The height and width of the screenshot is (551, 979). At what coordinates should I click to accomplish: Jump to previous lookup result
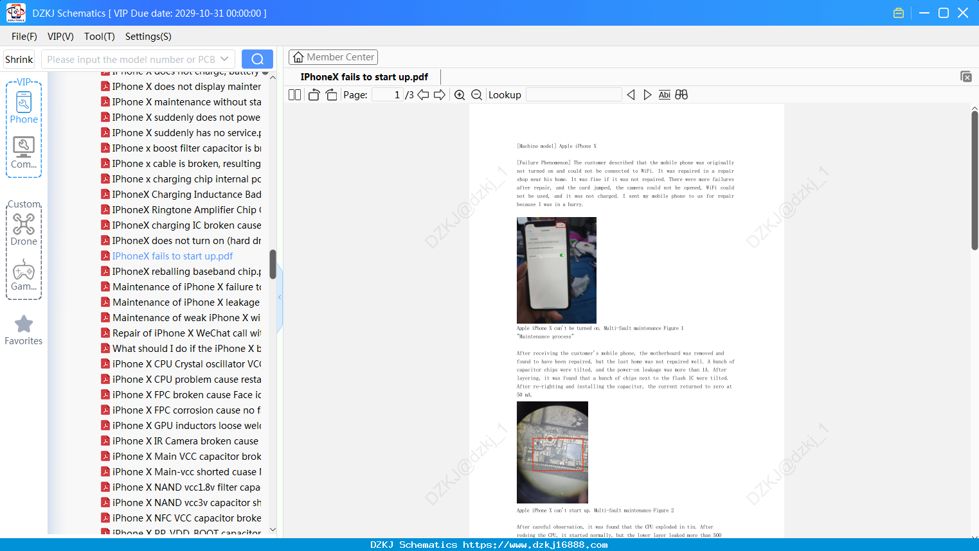click(631, 95)
